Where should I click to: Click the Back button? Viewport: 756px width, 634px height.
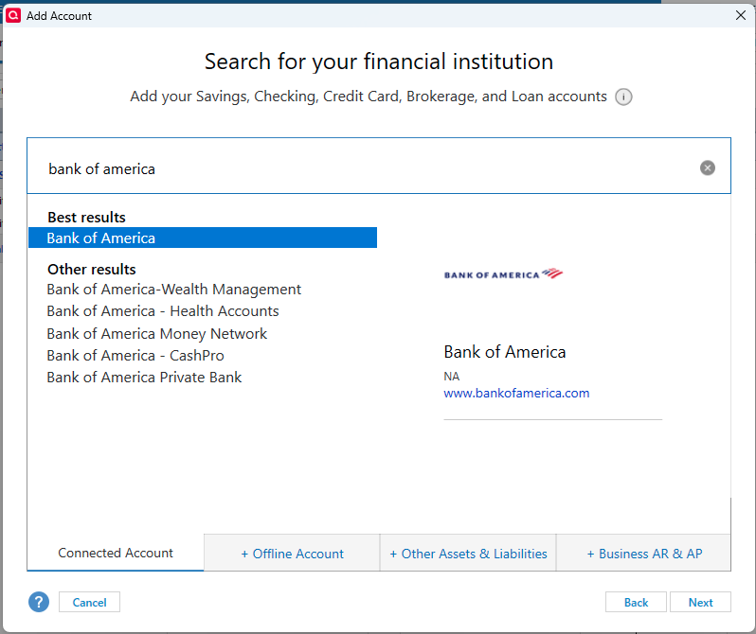pyautogui.click(x=636, y=602)
